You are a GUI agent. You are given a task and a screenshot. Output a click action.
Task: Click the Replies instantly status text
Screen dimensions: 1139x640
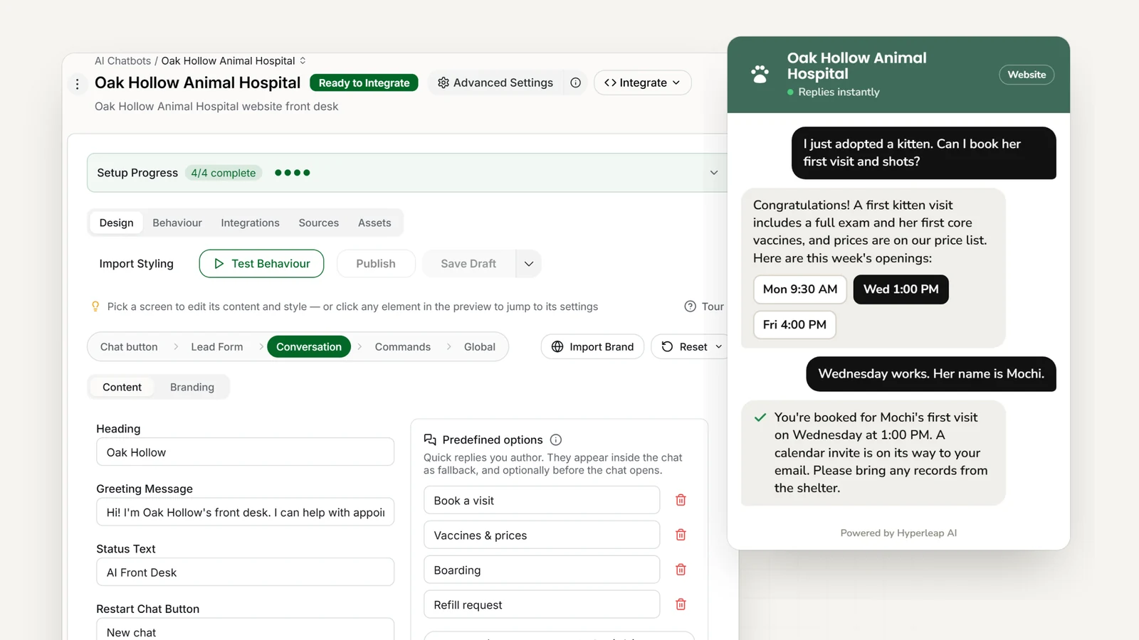point(839,92)
